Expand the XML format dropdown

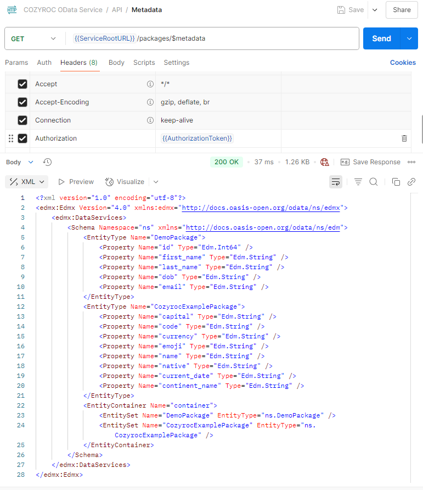[x=27, y=182]
